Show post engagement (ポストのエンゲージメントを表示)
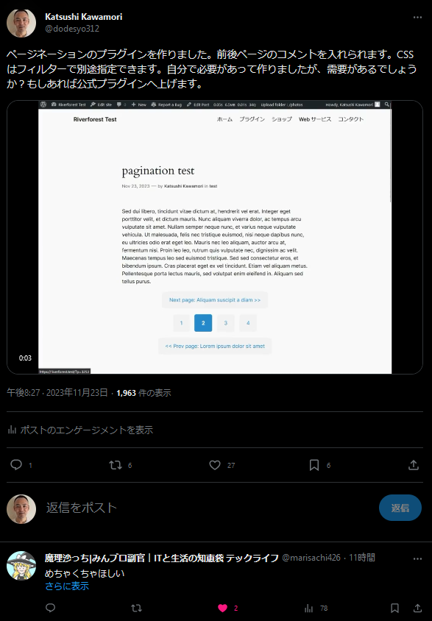 pos(80,430)
